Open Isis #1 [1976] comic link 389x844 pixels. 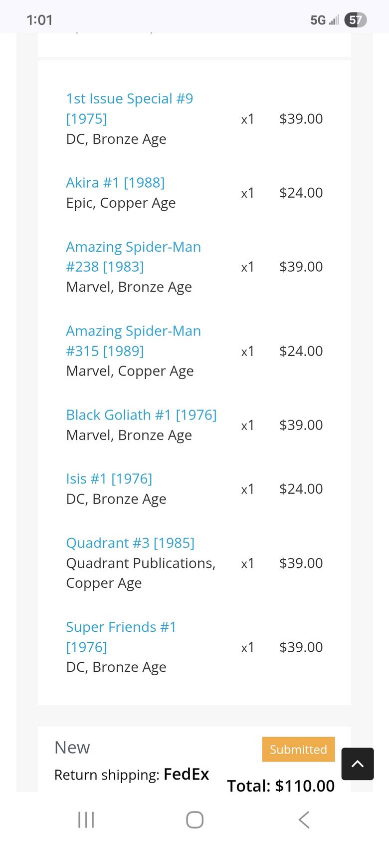[109, 479]
